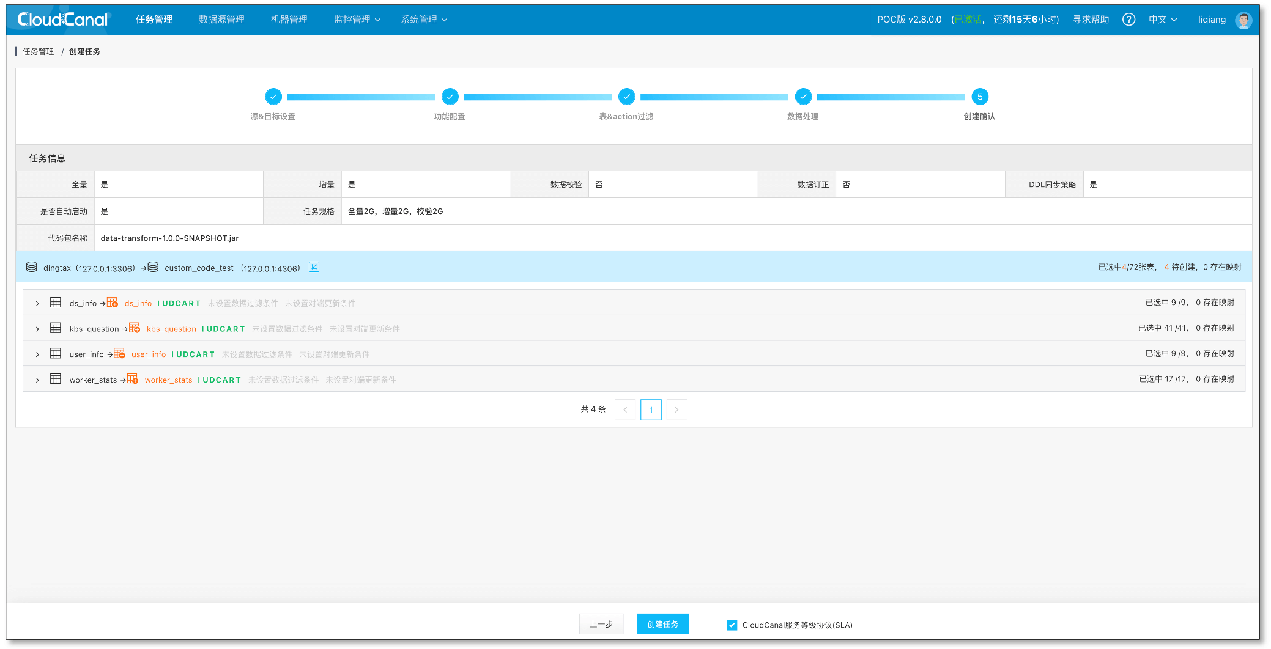
Task: Click the CloudCanal logo
Action: tap(61, 19)
